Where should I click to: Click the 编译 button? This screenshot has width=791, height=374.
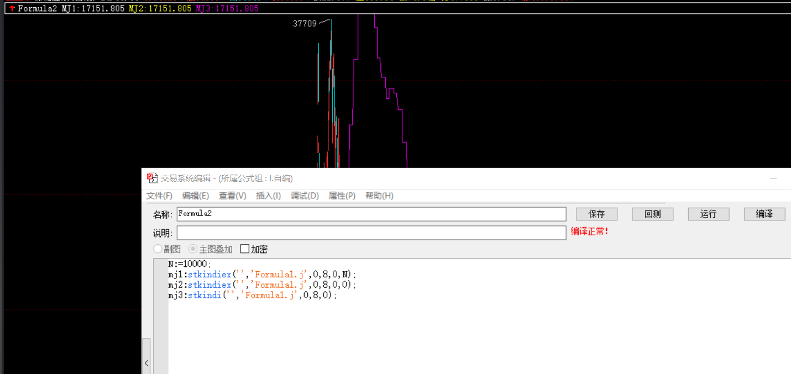tap(764, 214)
